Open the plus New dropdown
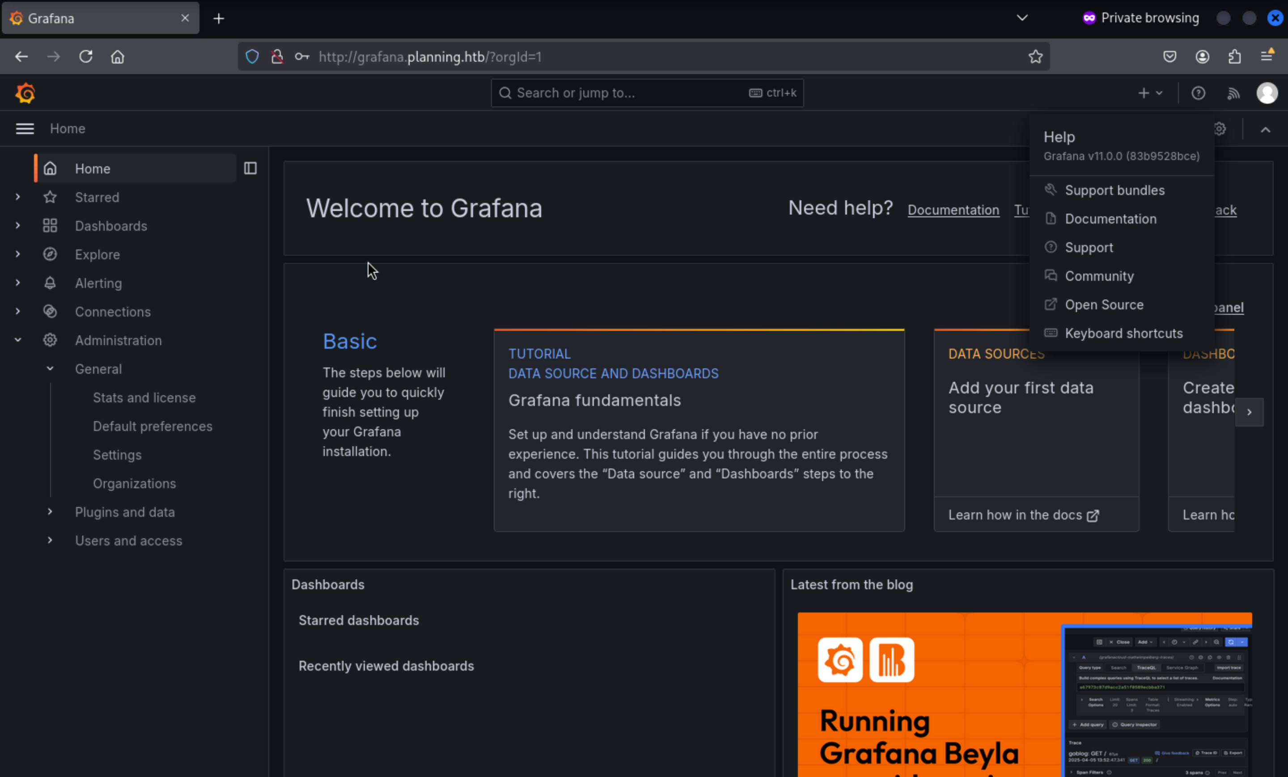1288x777 pixels. pos(1150,93)
